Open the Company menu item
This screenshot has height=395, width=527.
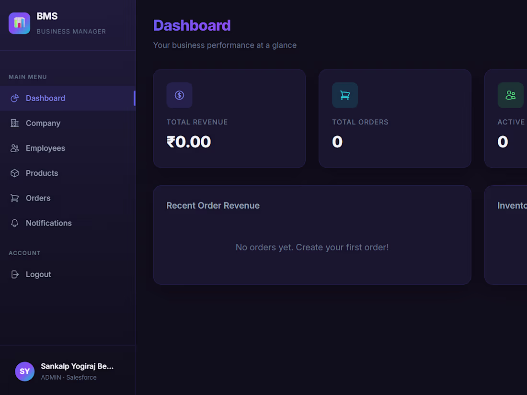pos(43,123)
